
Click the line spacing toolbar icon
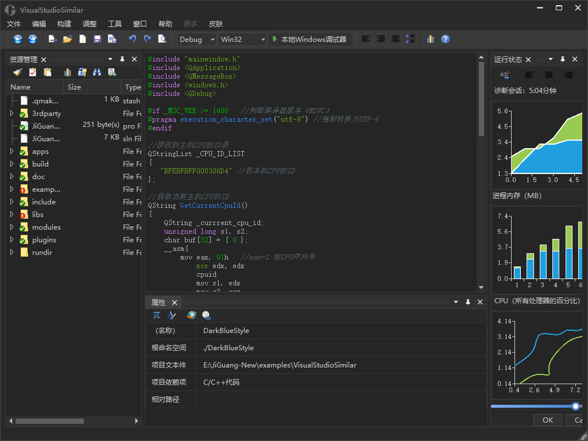click(x=410, y=39)
